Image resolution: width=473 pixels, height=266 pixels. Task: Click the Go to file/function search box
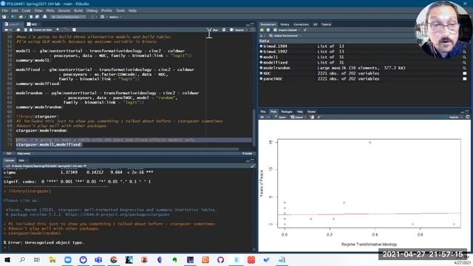(x=68, y=17)
